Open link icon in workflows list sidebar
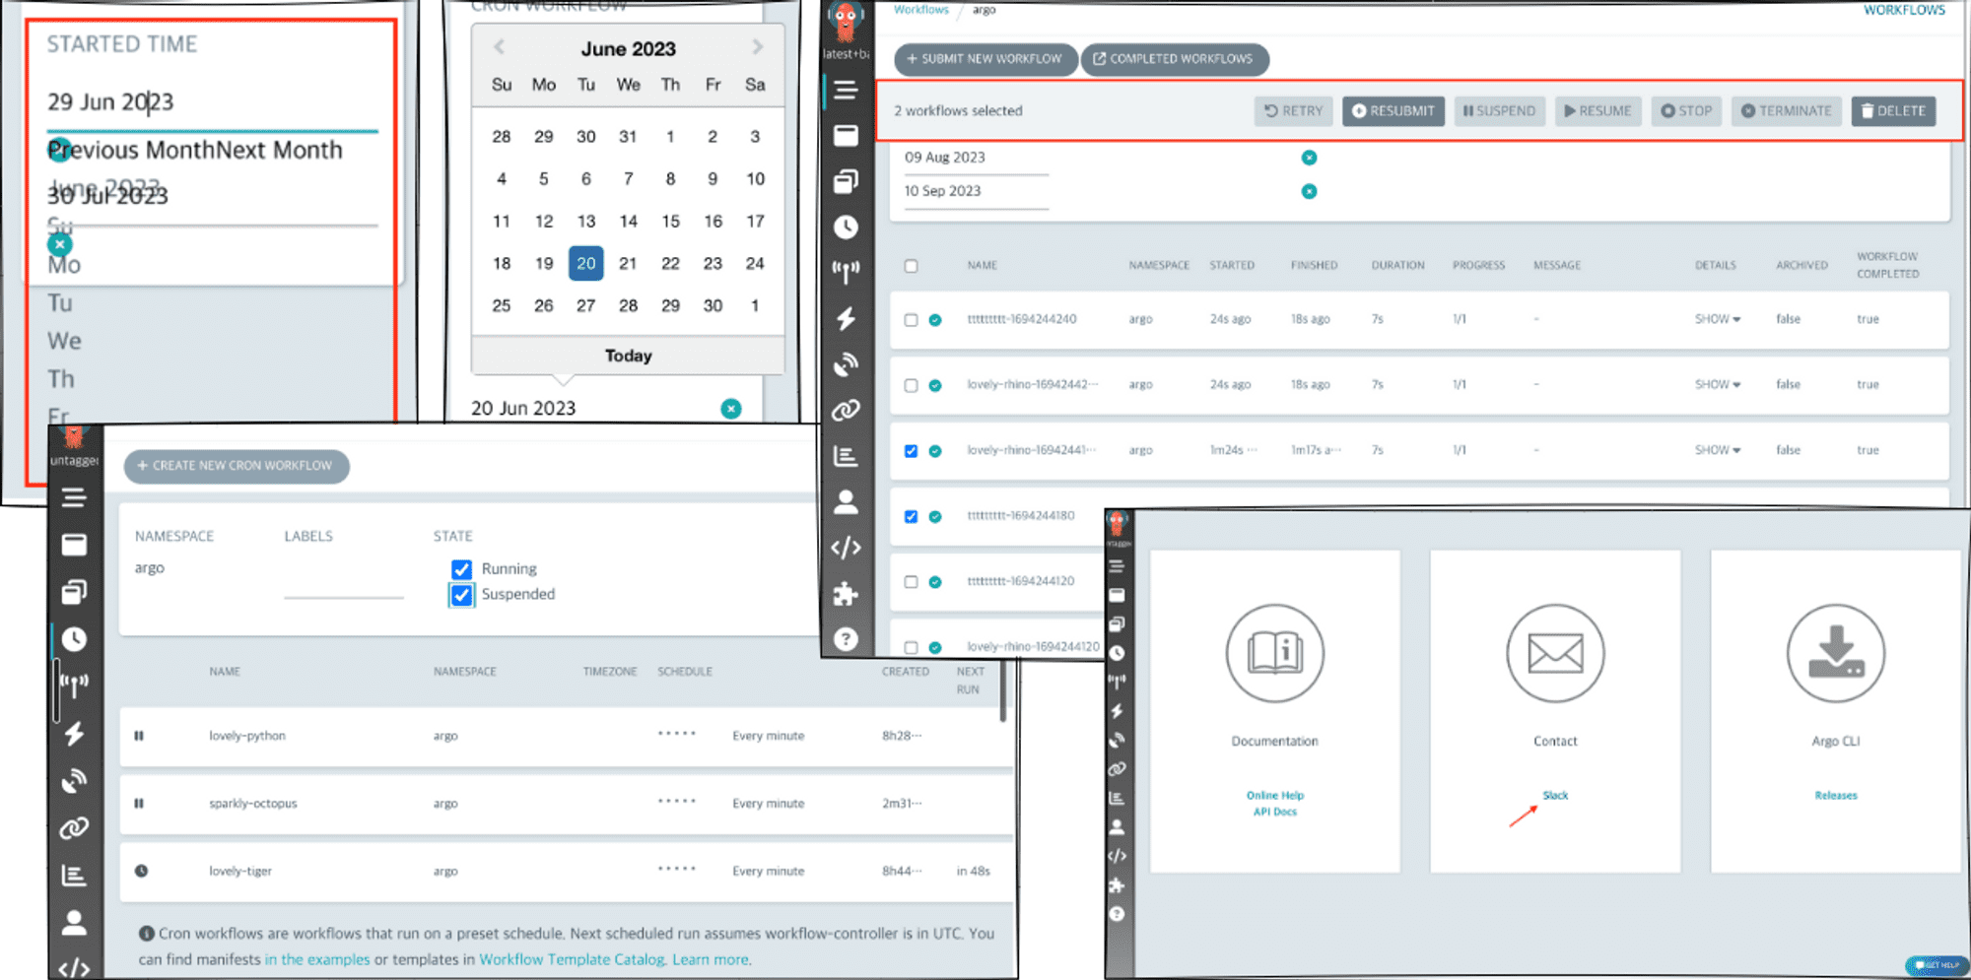The height and width of the screenshot is (980, 1971). [846, 410]
